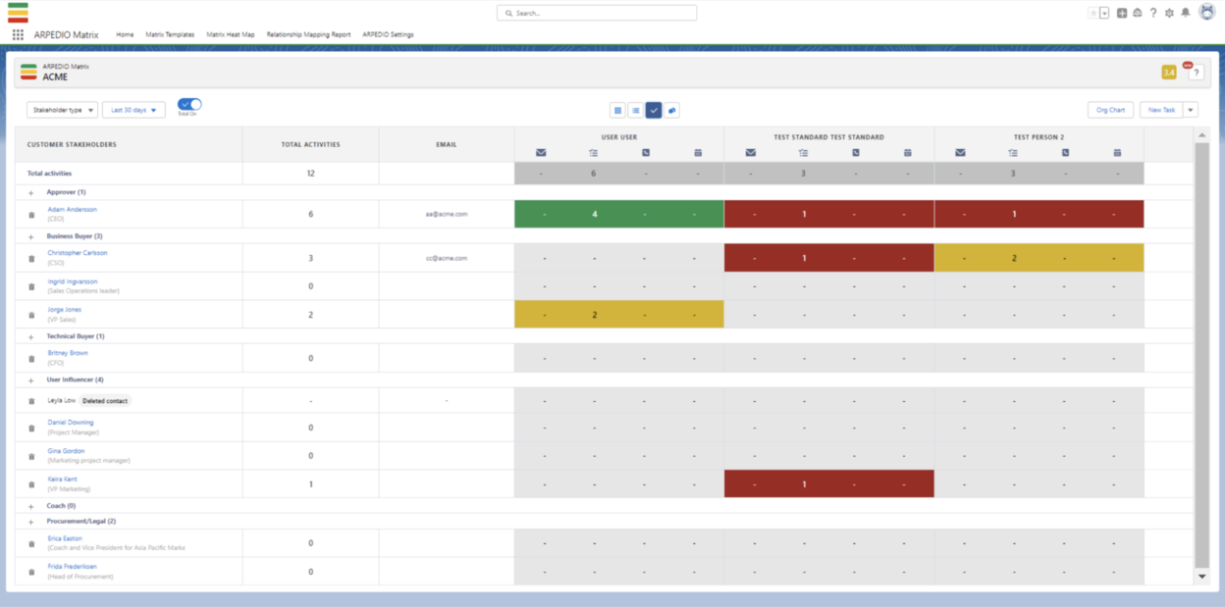The image size is (1225, 607).
Task: Open the Trailhead guidance icon
Action: (x=1138, y=13)
